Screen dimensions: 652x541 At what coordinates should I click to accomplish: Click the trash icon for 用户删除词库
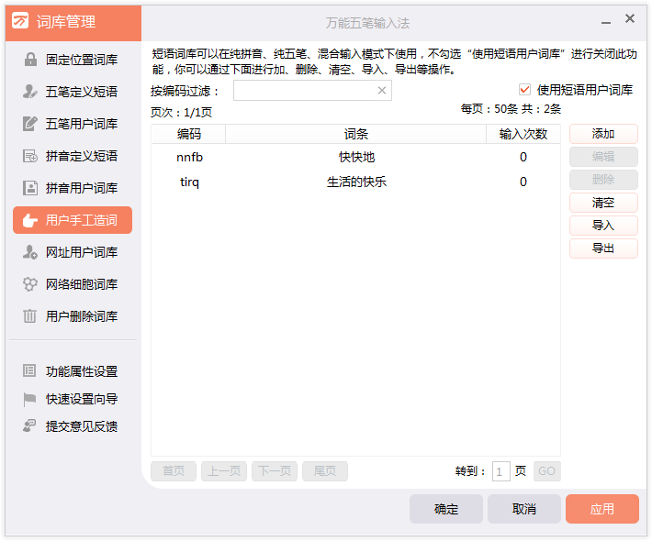(x=29, y=316)
